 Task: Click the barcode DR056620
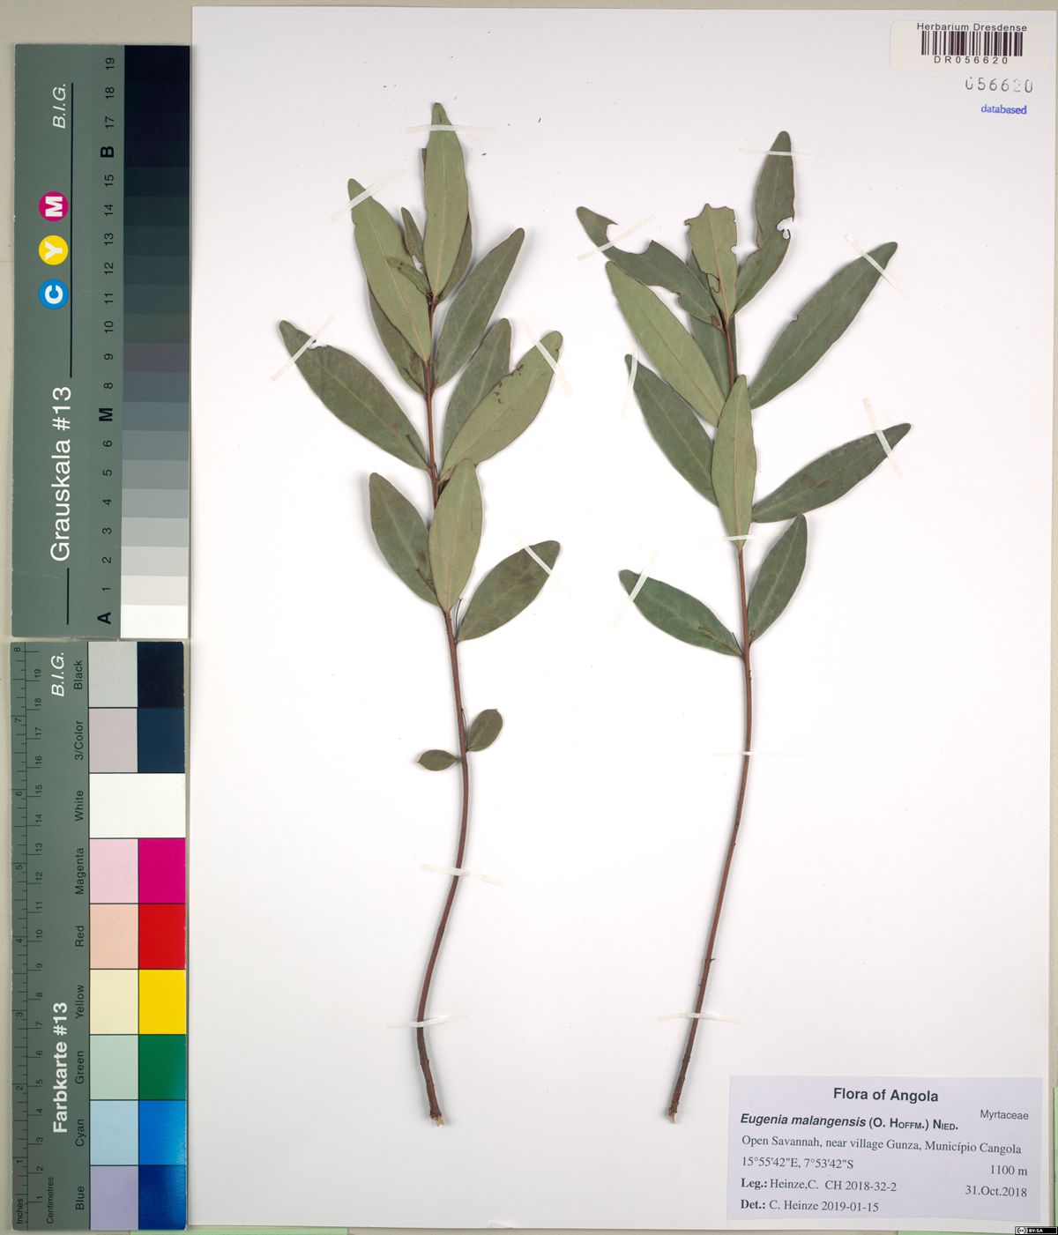pyautogui.click(x=971, y=44)
